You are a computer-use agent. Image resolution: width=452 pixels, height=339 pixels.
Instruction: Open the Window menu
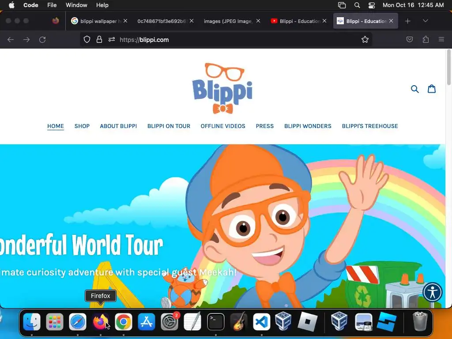76,5
